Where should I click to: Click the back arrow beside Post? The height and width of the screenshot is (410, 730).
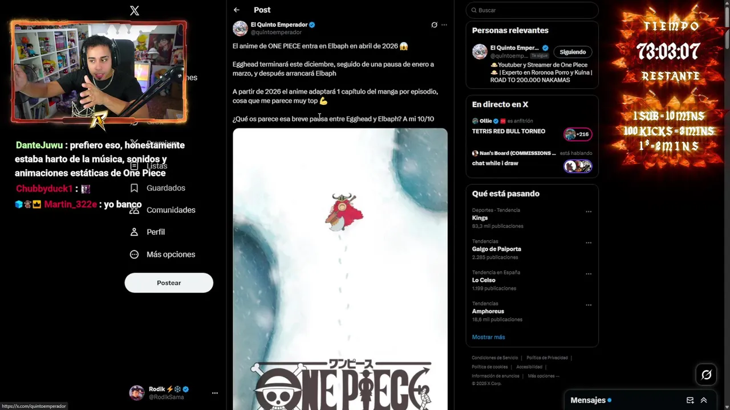pyautogui.click(x=237, y=10)
